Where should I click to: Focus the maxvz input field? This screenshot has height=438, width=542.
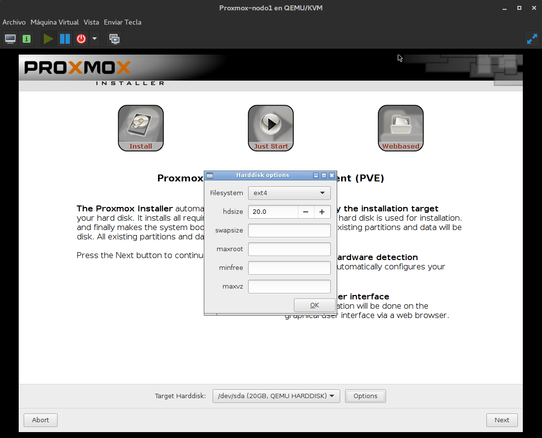coord(289,286)
